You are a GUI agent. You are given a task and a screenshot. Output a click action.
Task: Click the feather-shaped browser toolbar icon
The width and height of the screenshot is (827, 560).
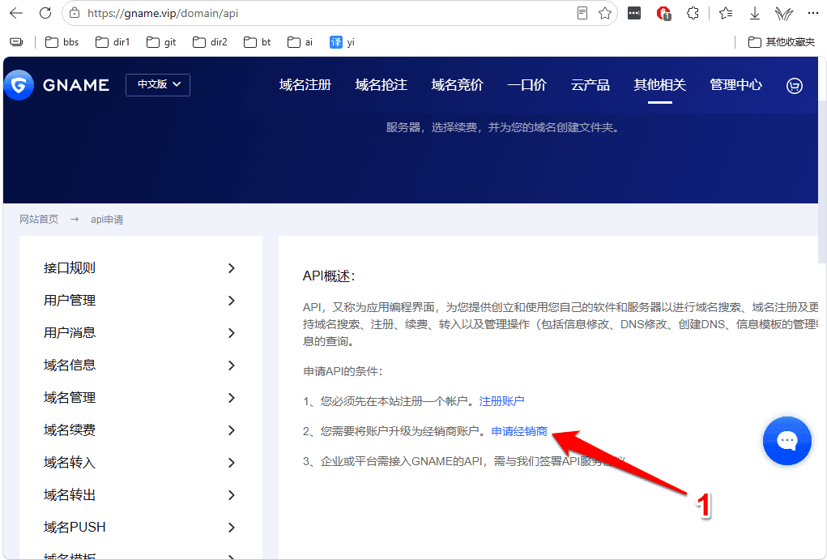(784, 13)
